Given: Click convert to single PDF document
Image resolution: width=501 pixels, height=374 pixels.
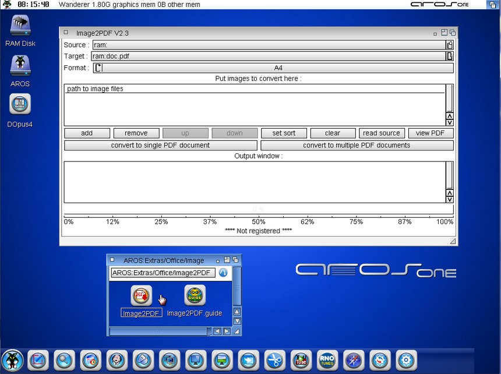Looking at the screenshot, I should (x=160, y=145).
